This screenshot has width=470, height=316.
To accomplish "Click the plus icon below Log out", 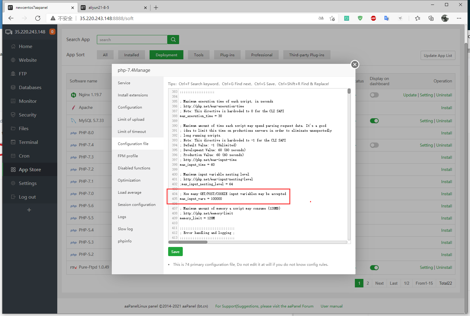I will pyautogui.click(x=29, y=210).
